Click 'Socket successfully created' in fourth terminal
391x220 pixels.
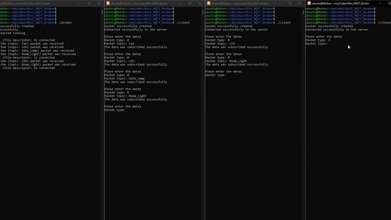(x=329, y=26)
